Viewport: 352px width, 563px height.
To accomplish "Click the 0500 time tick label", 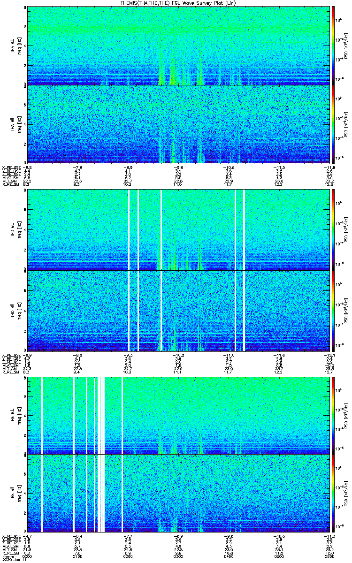I will point(280,556).
